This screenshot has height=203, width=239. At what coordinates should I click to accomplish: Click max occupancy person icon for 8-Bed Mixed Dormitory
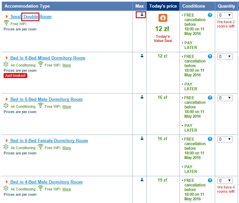tap(142, 56)
